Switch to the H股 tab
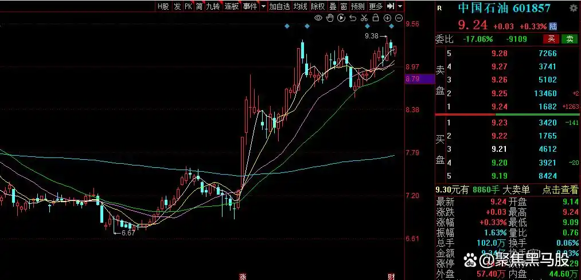Viewport: 581px width, 280px height. (x=163, y=6)
